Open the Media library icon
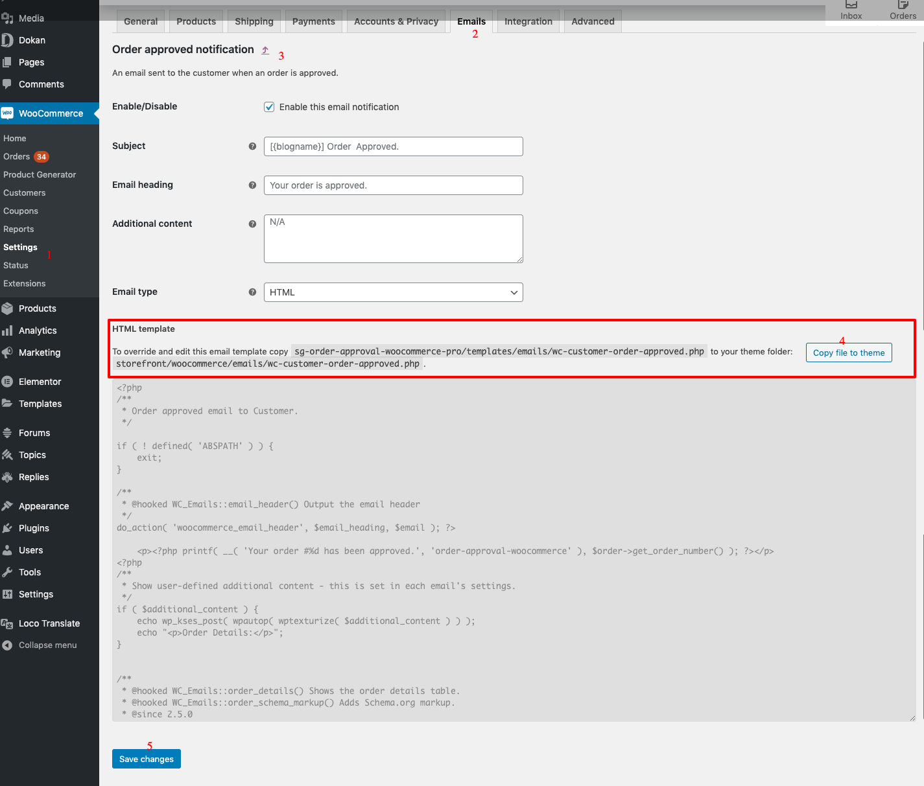Image resolution: width=924 pixels, height=786 pixels. 8,17
